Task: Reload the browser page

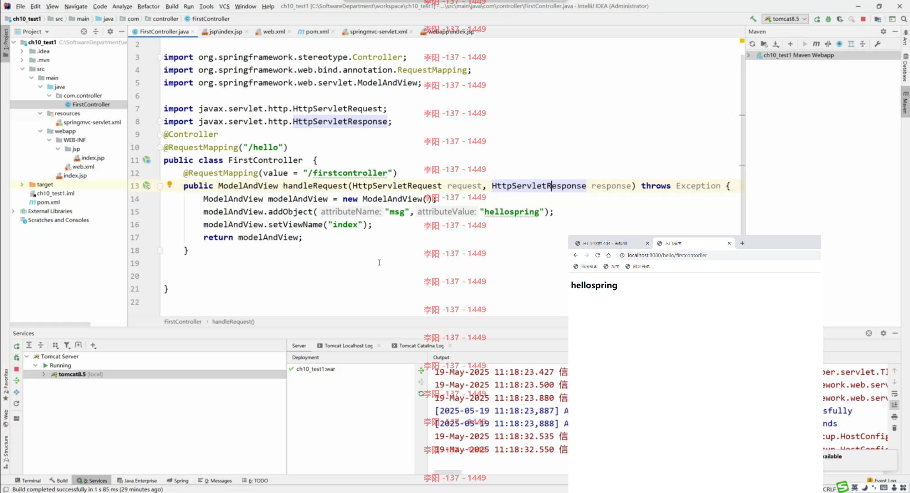Action: [598, 255]
